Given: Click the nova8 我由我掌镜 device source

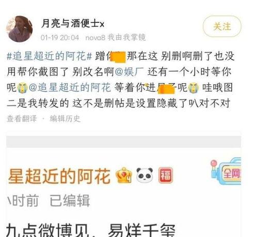Looking at the screenshot, I should (x=116, y=37).
